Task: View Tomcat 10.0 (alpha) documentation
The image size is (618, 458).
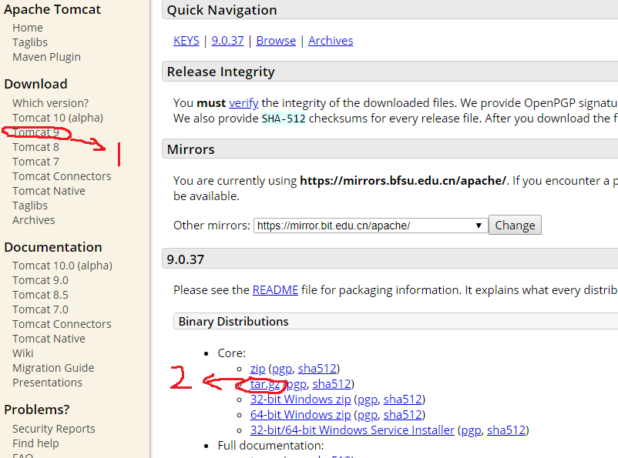Action: coord(62,266)
